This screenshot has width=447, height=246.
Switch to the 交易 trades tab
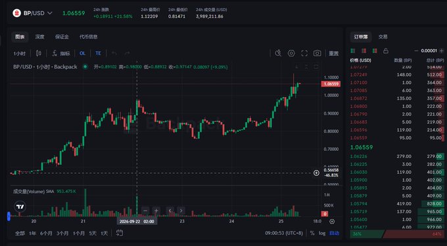click(383, 37)
